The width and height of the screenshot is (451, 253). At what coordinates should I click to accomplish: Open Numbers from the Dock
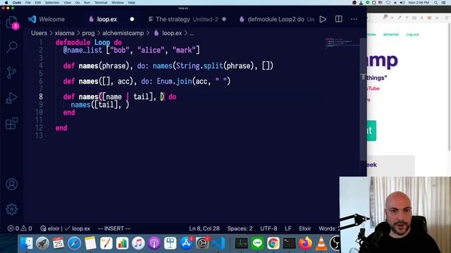point(122,243)
